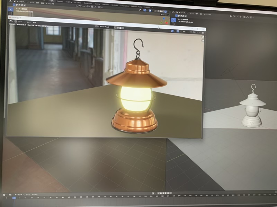Open the Marker menu in timeline
Image resolution: width=277 pixels, height=207 pixels.
(35, 195)
